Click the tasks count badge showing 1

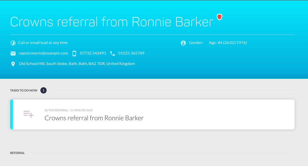pos(43,90)
